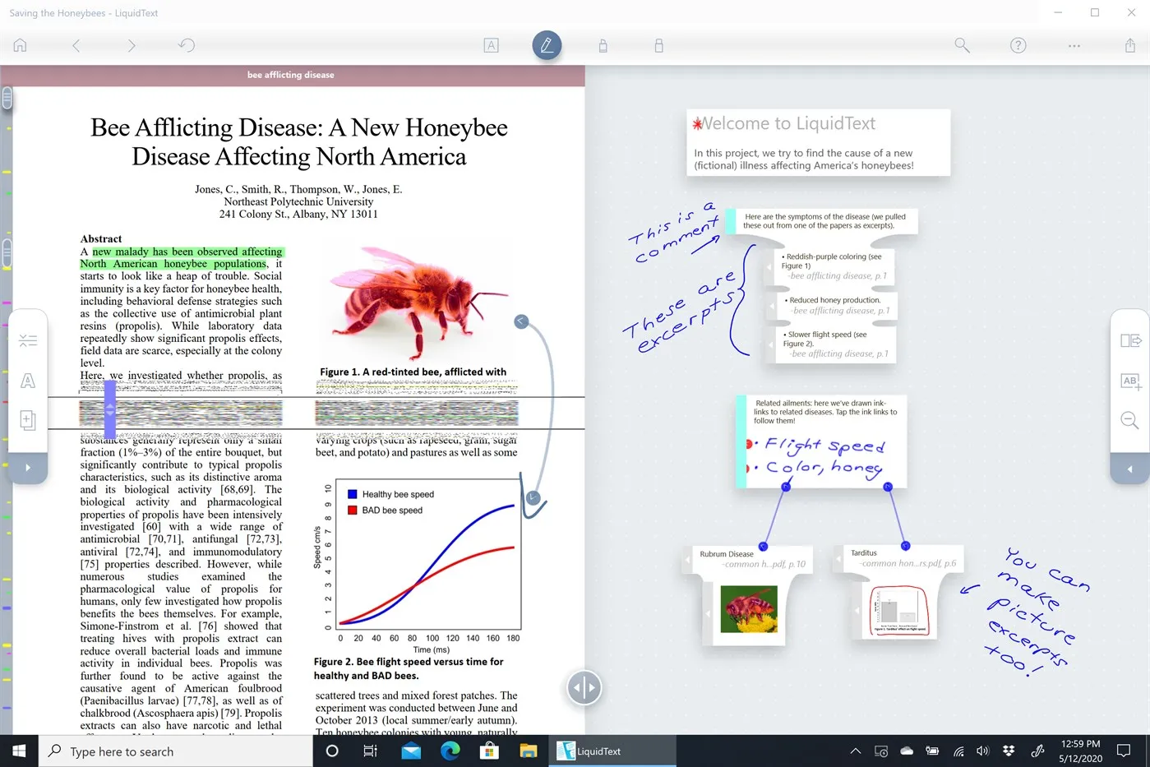This screenshot has height=767, width=1150.
Task: Click the AB text box icon in right sidebar
Action: (x=1129, y=380)
